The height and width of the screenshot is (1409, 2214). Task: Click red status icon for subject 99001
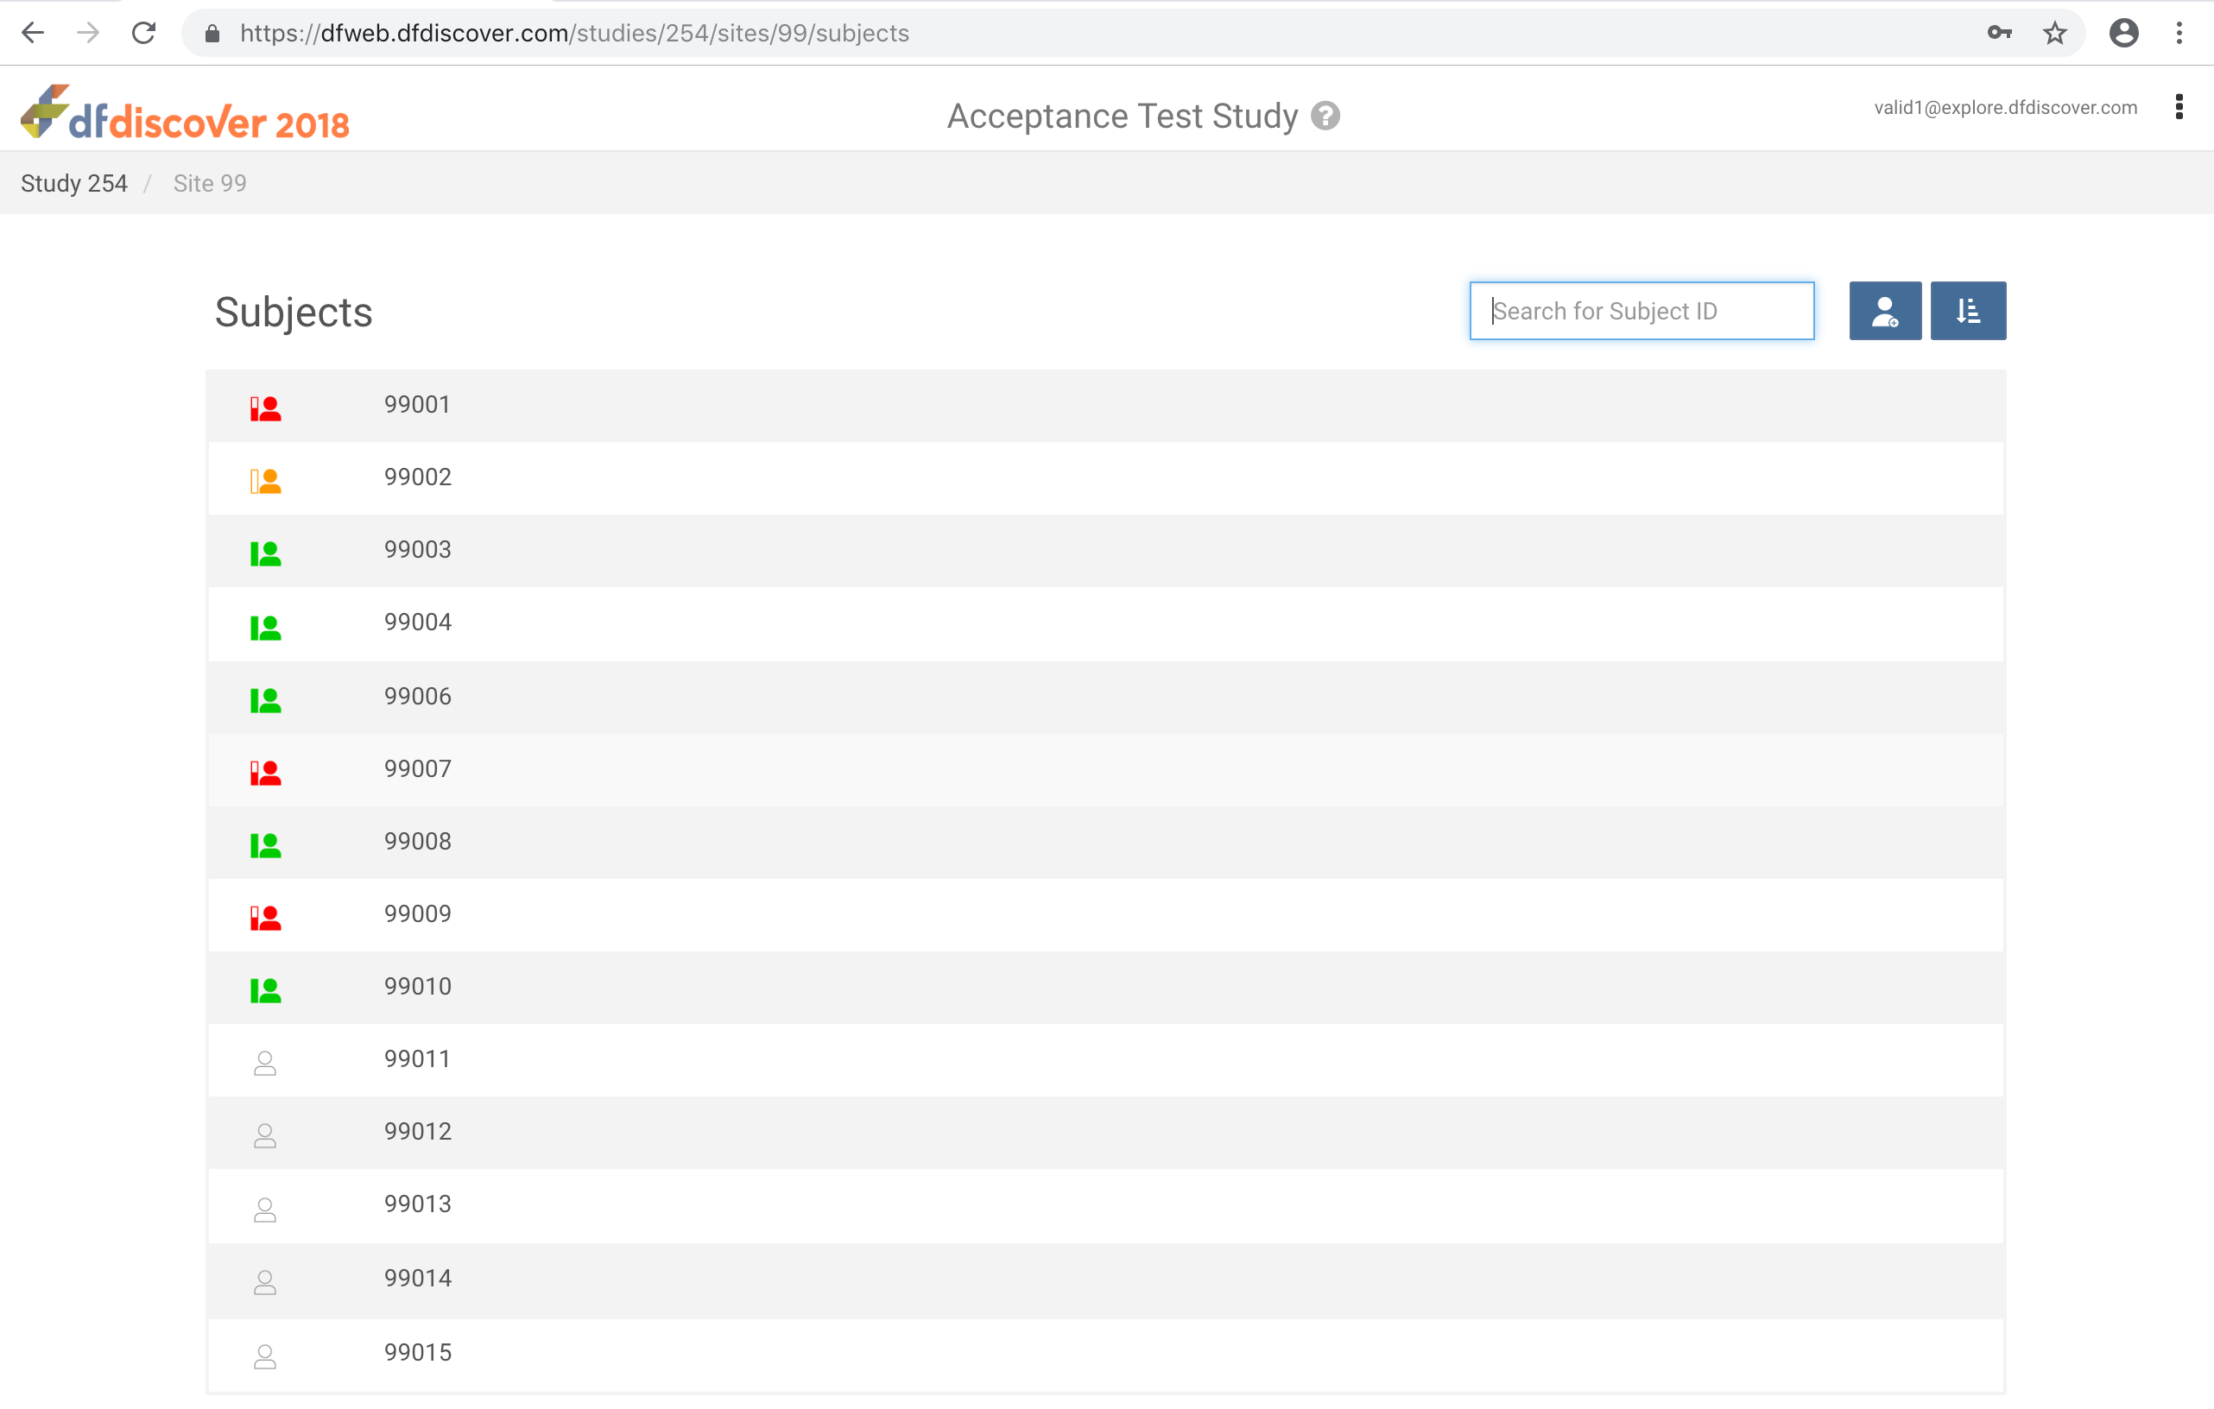coord(265,408)
